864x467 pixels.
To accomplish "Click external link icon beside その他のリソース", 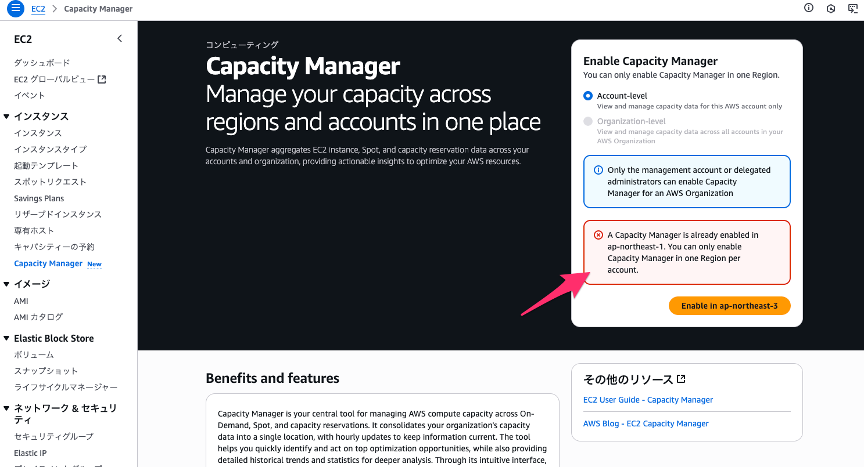I will 681,379.
